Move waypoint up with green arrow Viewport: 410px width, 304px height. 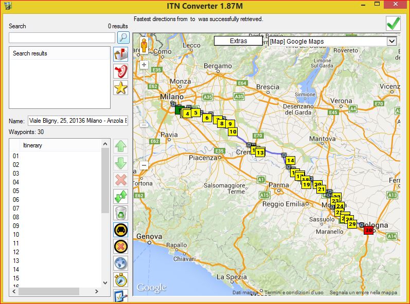[x=120, y=146]
